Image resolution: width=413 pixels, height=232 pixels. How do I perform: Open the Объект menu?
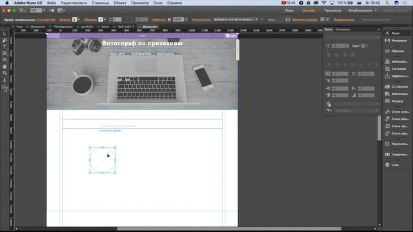pos(120,3)
